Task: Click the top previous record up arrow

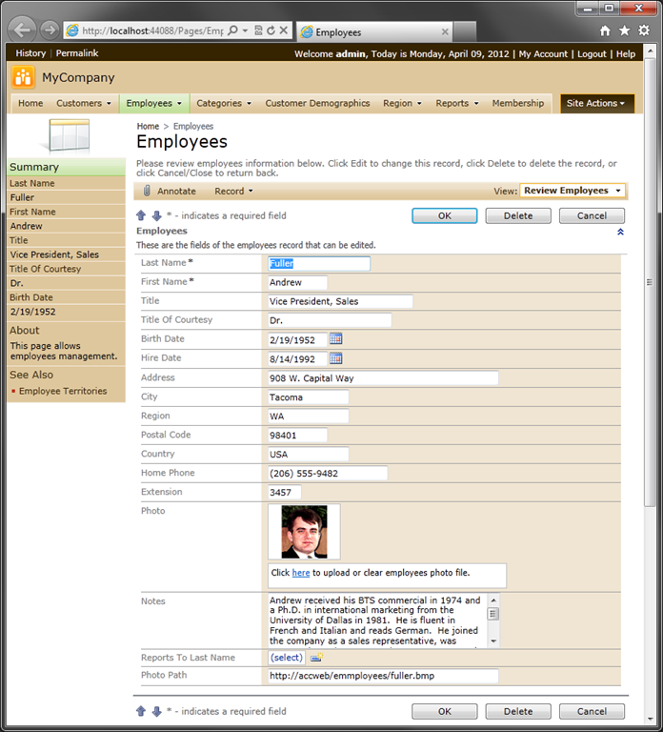Action: (141, 215)
